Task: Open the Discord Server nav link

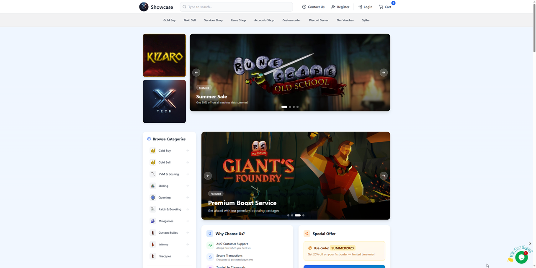Action: [x=319, y=20]
